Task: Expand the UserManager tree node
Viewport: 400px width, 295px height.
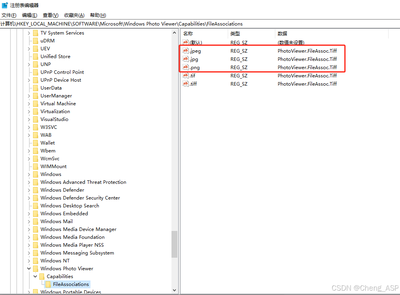Action: point(29,96)
